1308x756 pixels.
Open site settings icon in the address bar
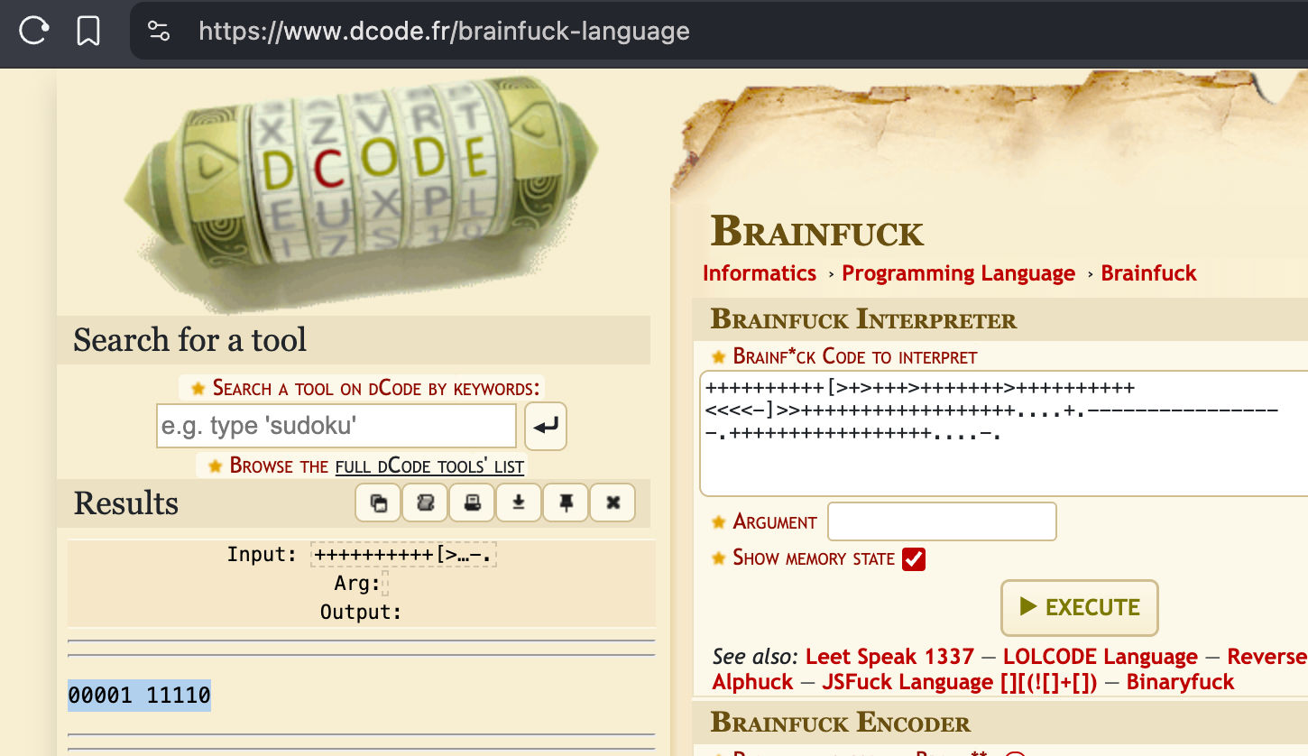pos(159,32)
